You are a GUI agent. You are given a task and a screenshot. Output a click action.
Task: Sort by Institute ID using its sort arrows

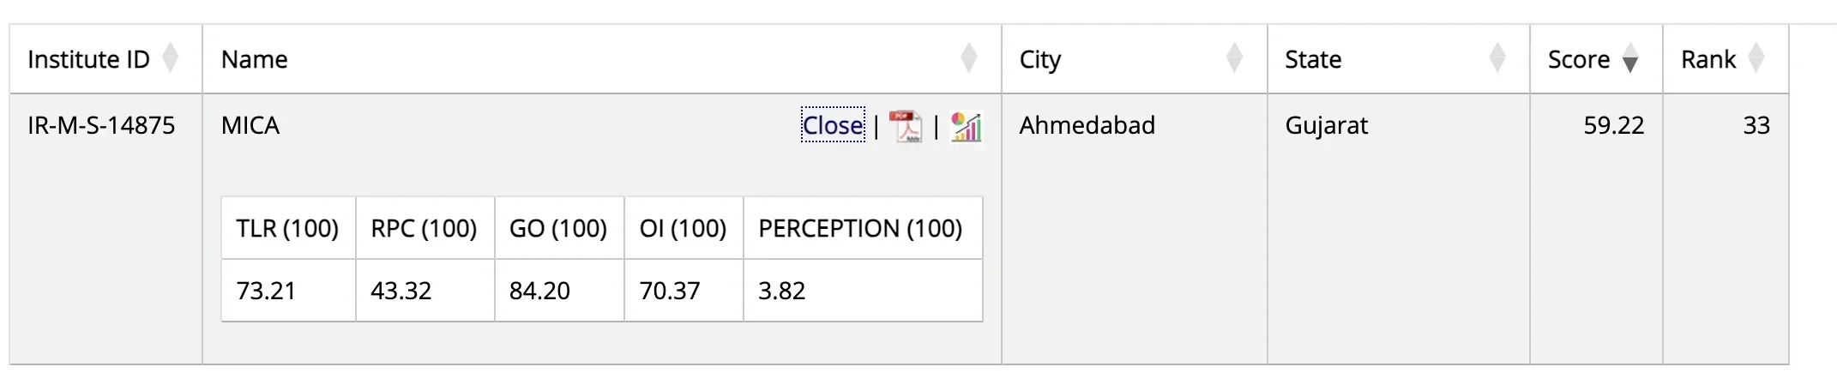pyautogui.click(x=171, y=58)
